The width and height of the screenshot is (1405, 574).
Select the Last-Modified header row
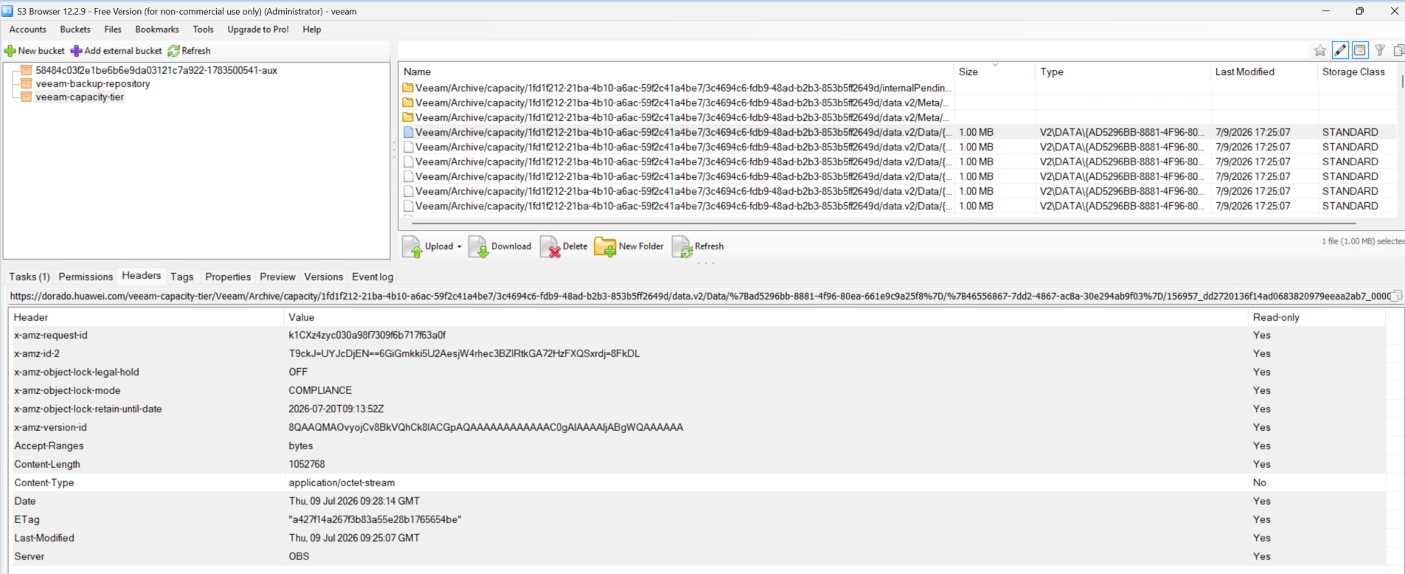coord(698,538)
